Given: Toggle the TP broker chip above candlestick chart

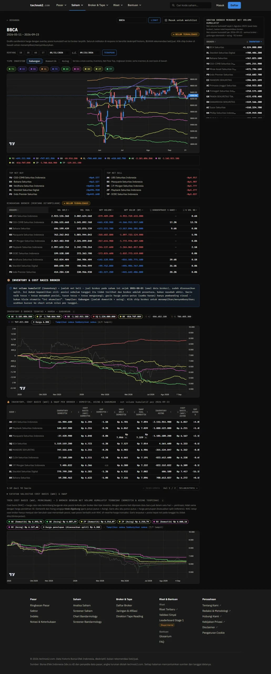Looking at the screenshot, I should (x=109, y=69).
